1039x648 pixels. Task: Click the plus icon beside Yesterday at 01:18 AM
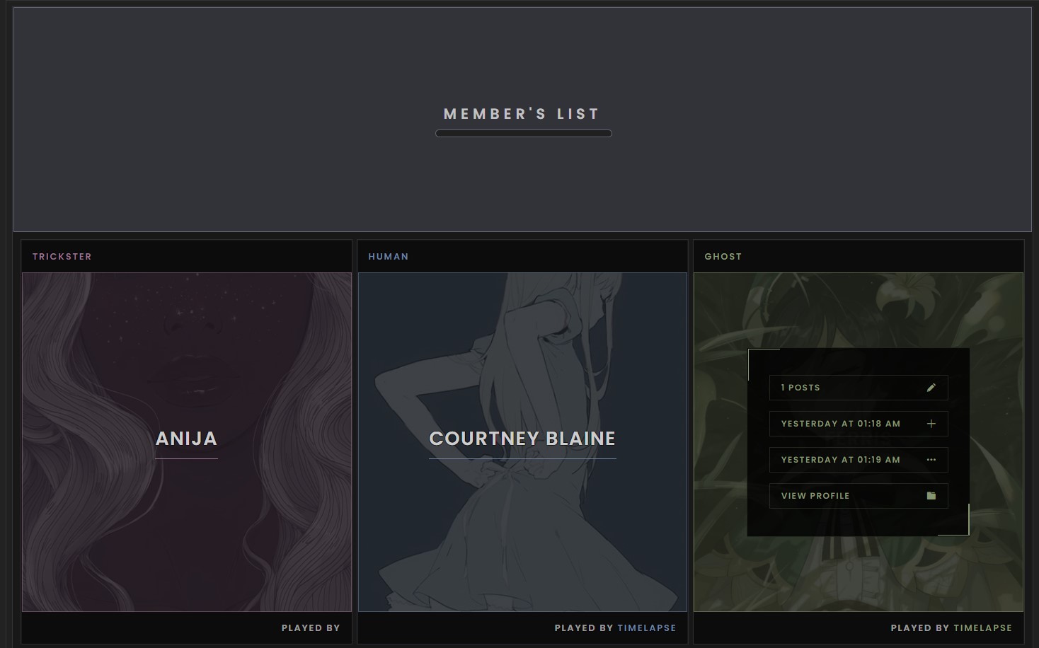pyautogui.click(x=931, y=424)
